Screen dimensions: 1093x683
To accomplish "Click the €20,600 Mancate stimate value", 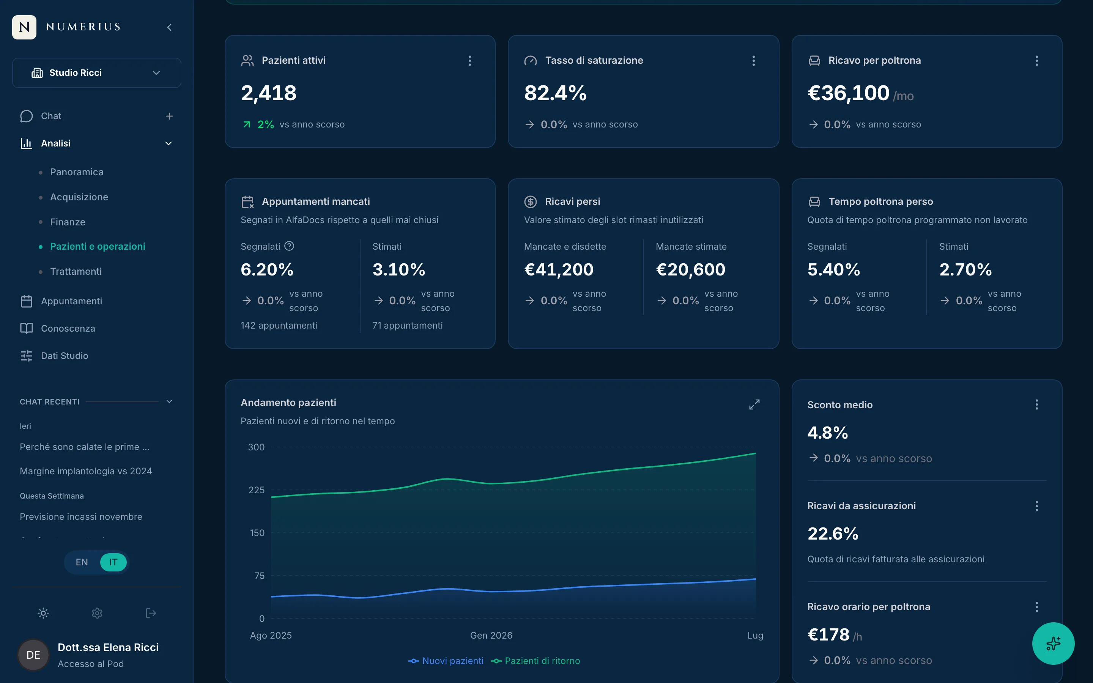I will 691,270.
